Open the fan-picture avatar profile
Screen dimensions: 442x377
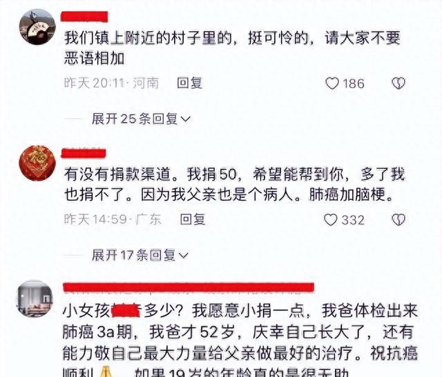coord(37,27)
